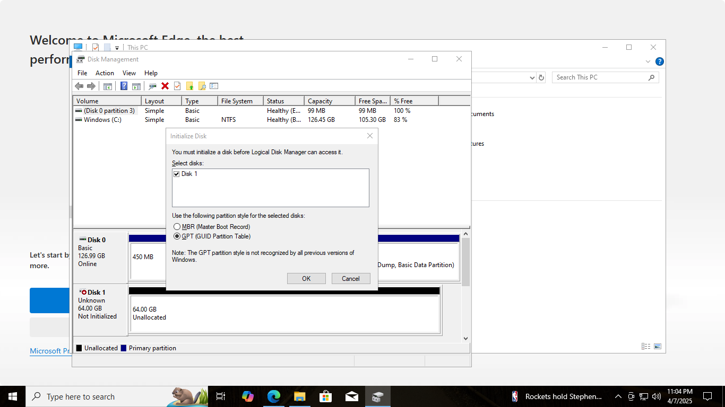The height and width of the screenshot is (407, 725).
Task: Click the % Free column header
Action: coord(415,101)
